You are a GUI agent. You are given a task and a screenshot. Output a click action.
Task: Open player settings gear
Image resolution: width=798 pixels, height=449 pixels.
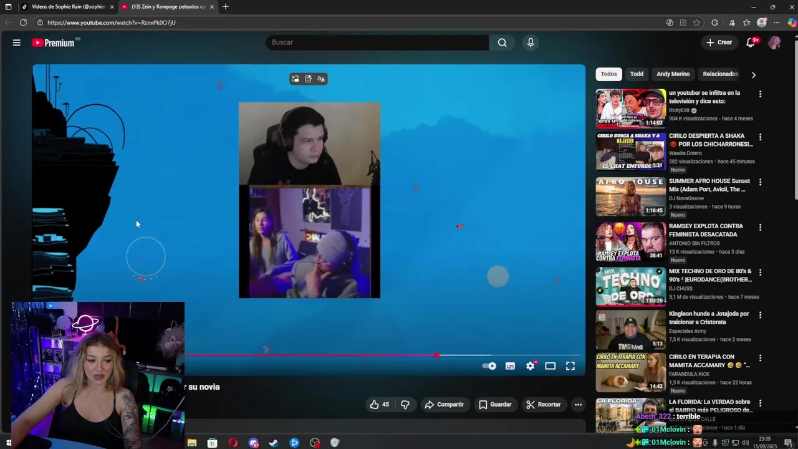[531, 366]
